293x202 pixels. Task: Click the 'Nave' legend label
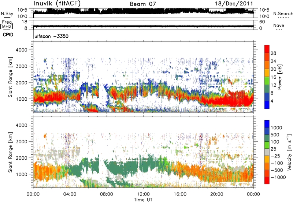279,25
